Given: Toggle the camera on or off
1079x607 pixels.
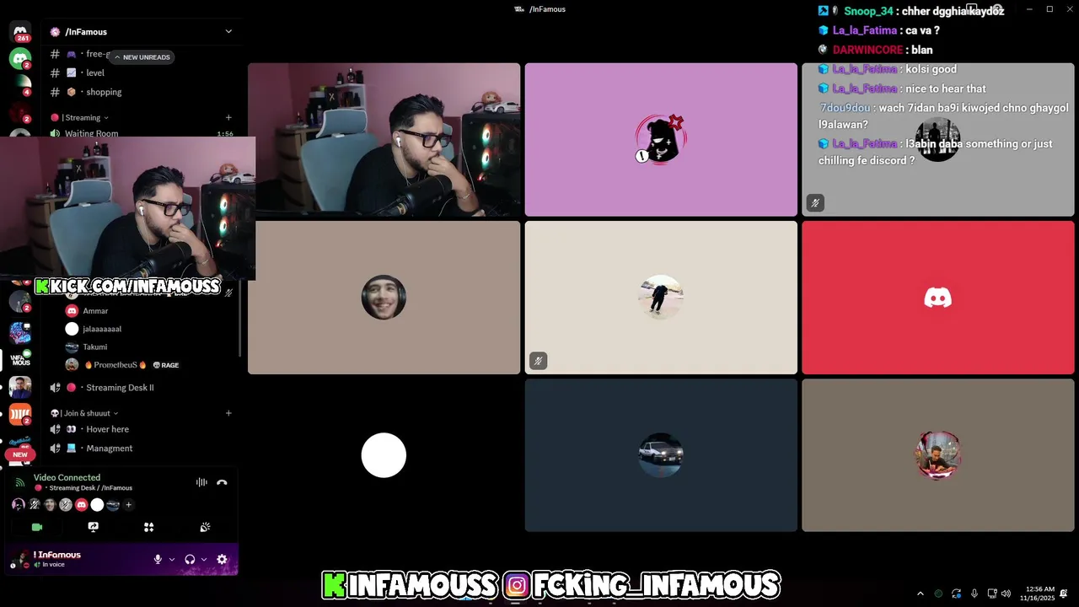Looking at the screenshot, I should click(x=37, y=527).
